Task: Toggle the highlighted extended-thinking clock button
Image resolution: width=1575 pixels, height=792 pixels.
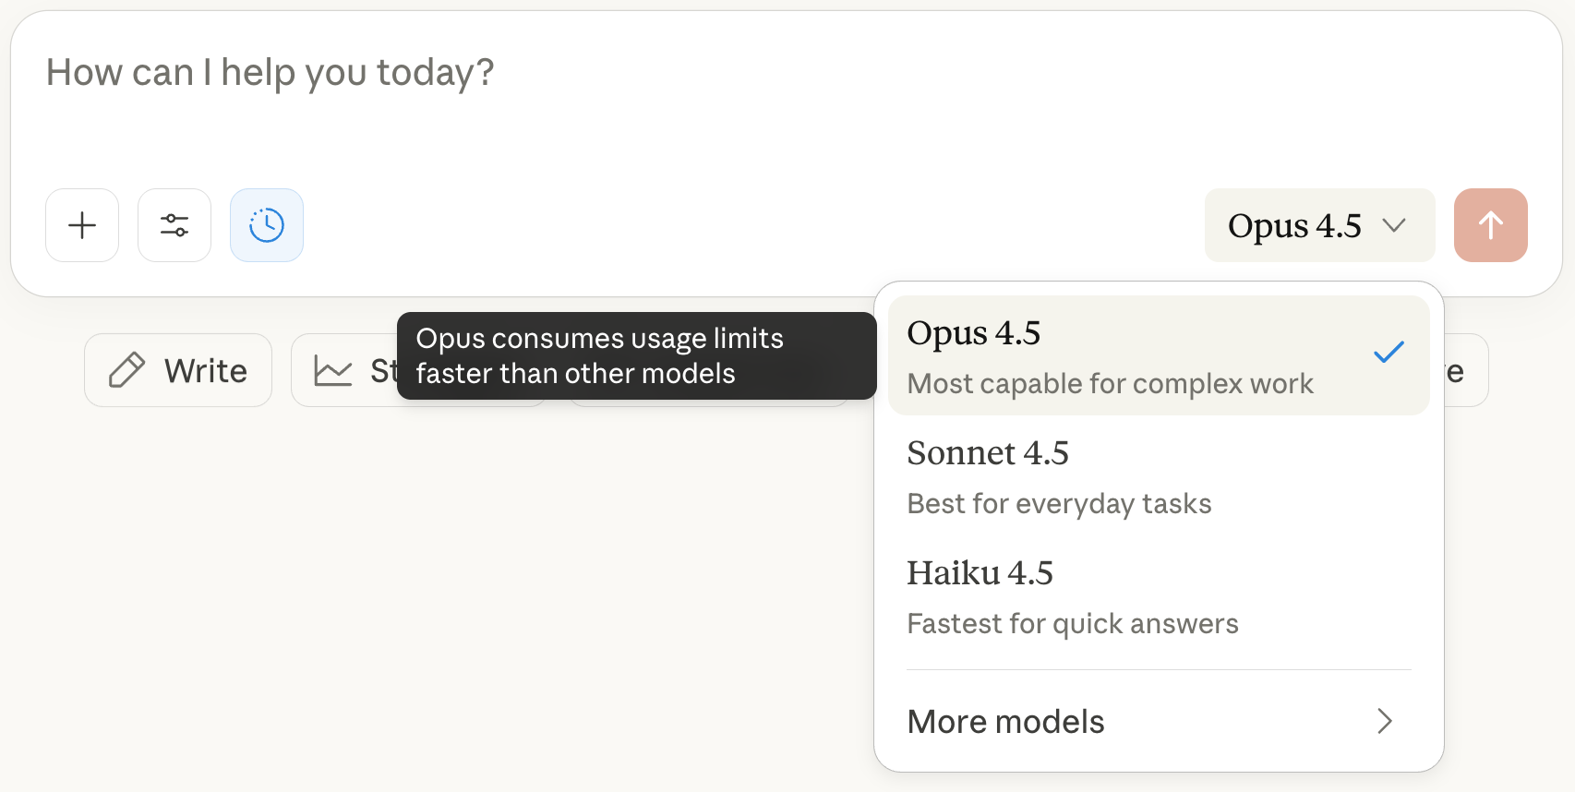Action: pyautogui.click(x=267, y=224)
